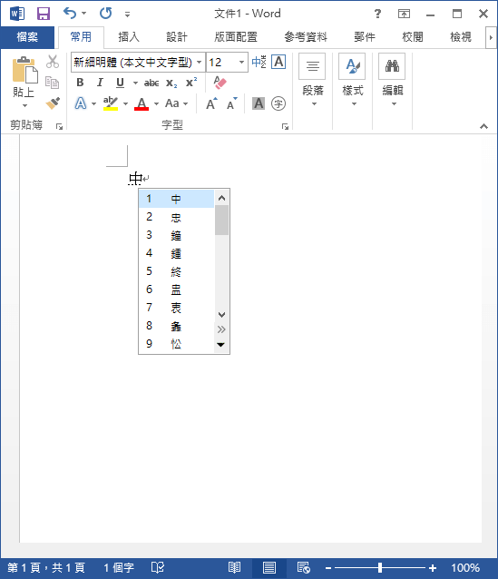498x579 pixels.
Task: Expand the font size dropdown
Action: [x=242, y=62]
